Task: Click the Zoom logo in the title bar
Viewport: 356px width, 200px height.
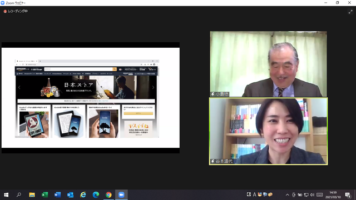Action: coord(2,3)
